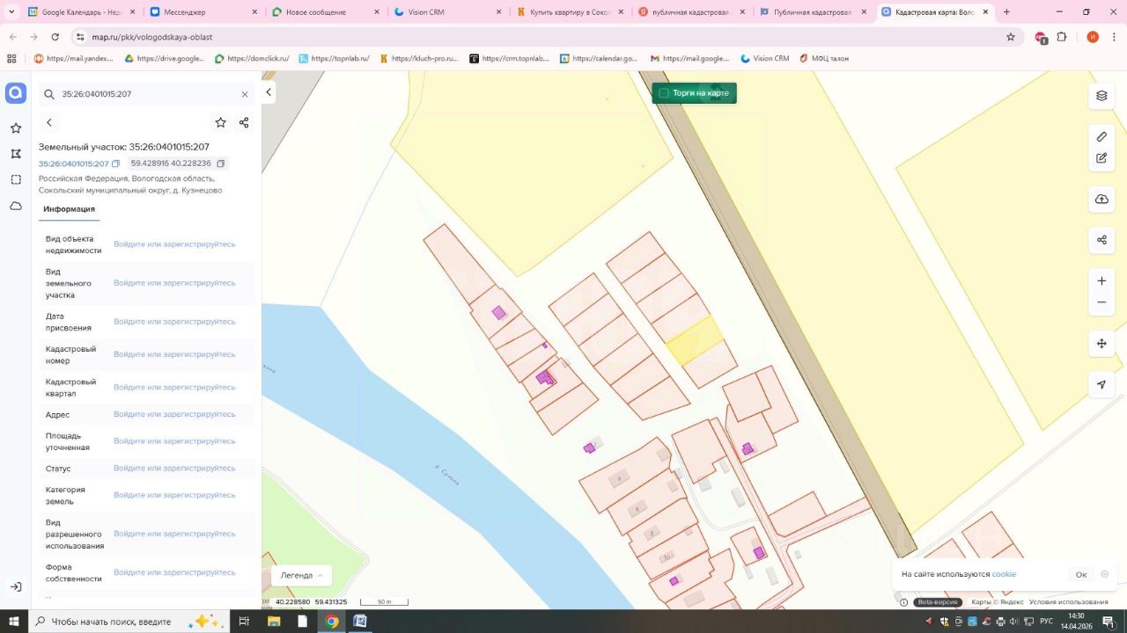The height and width of the screenshot is (633, 1127).
Task: Select the ruler measurement tool
Action: (1101, 136)
